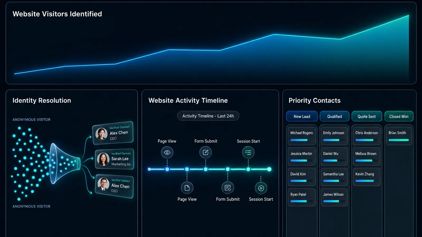Click the eye icon under upper Page View
The height and width of the screenshot is (237, 422).
[167, 152]
